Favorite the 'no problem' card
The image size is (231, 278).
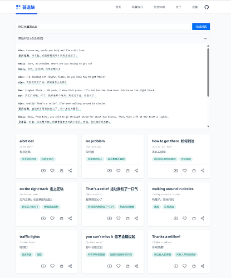click(119, 171)
